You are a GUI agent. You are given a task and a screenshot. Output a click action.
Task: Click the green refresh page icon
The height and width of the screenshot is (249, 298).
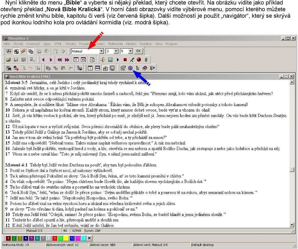tap(92, 60)
